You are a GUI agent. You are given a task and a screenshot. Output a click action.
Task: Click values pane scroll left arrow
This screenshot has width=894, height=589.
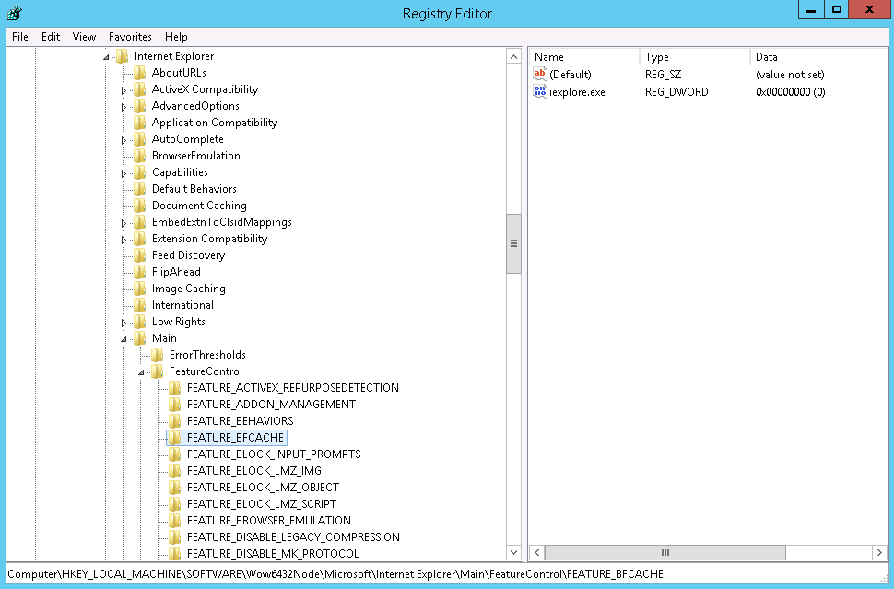[x=536, y=552]
